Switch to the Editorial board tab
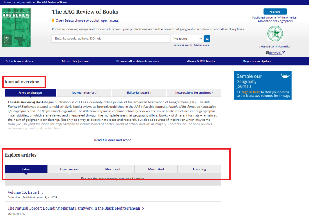The height and width of the screenshot is (215, 309). (x=139, y=93)
